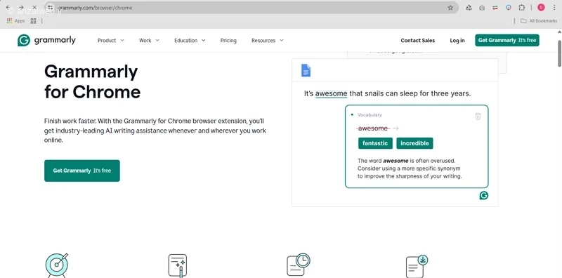Open the Pricing page
The image size is (562, 278).
[x=228, y=41]
